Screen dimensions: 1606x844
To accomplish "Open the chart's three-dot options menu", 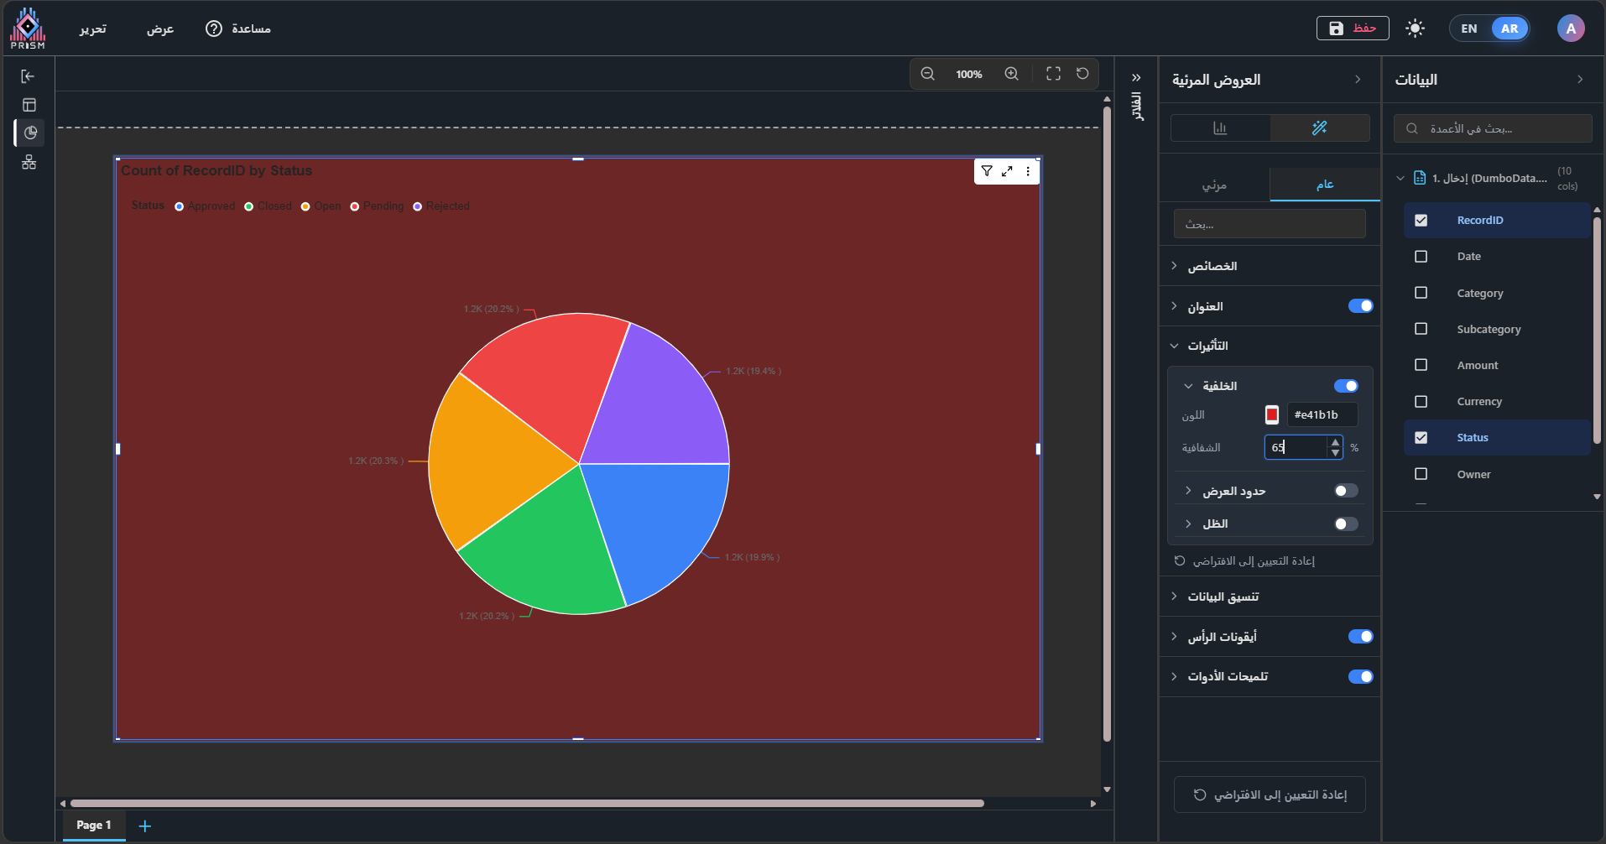I will (x=1028, y=171).
